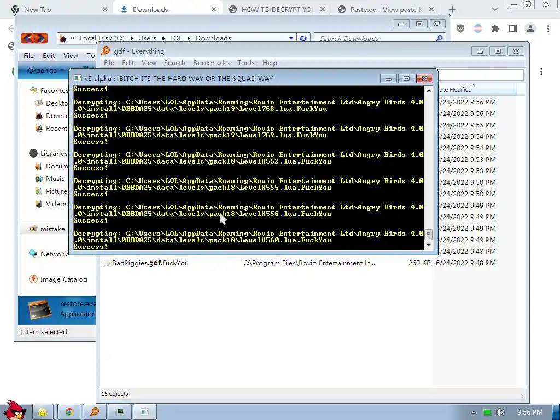The height and width of the screenshot is (420, 560).
Task: Click the refresh icon in Explorer address bar
Action: coord(303,38)
